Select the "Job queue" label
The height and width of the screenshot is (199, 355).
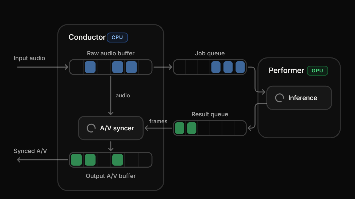click(x=210, y=53)
